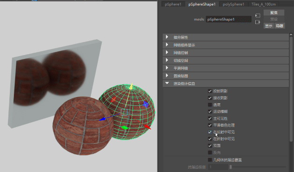Screen dimensions: 294x172
Task: Expand the 网格控制 section
Action: click(226, 52)
